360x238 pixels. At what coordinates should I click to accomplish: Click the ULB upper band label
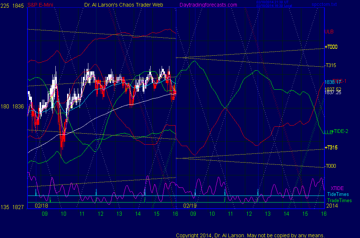tap(328, 31)
